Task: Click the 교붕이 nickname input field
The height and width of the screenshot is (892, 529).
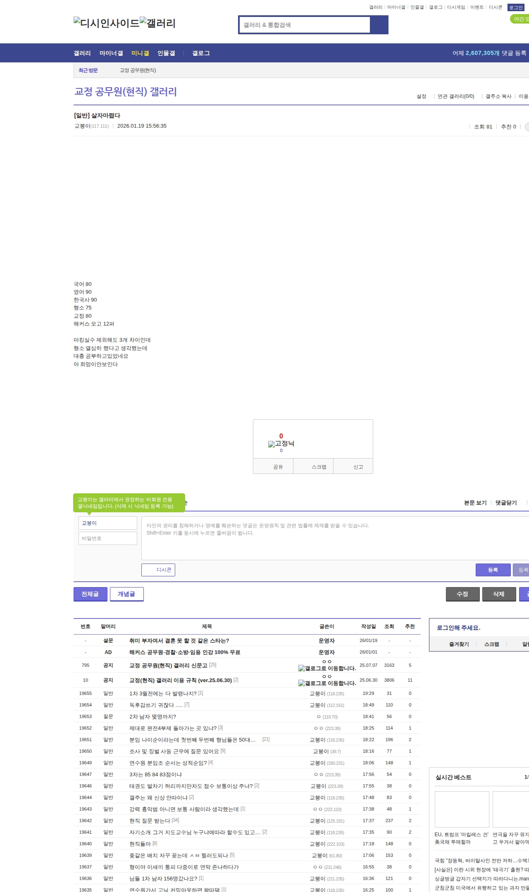Action: pyautogui.click(x=108, y=523)
